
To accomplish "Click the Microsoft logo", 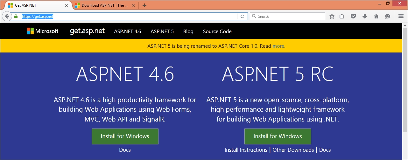I will tap(42, 31).
